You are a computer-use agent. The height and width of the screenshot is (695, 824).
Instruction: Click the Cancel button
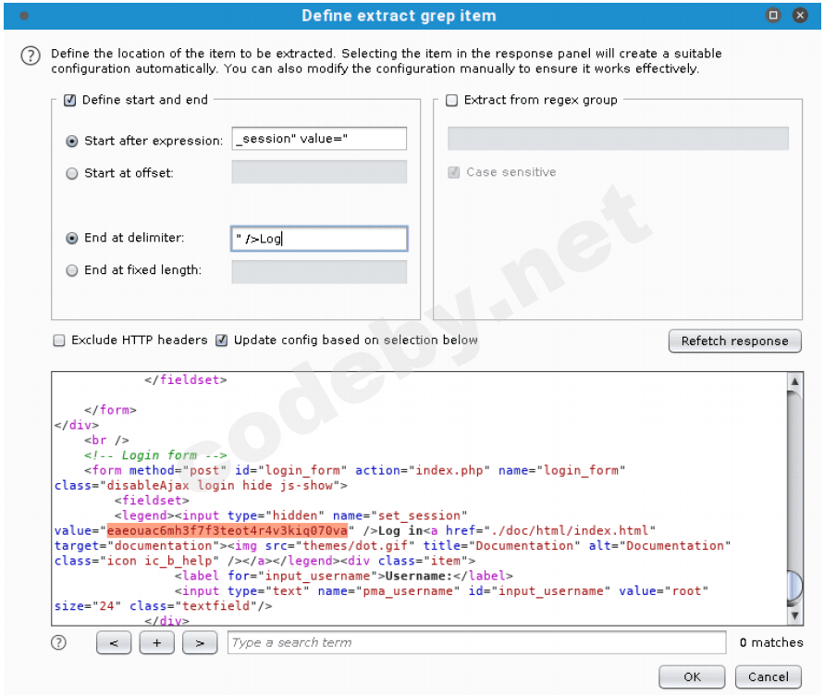768,676
